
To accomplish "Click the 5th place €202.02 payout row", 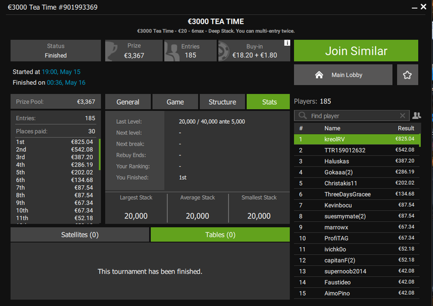I will click(54, 172).
